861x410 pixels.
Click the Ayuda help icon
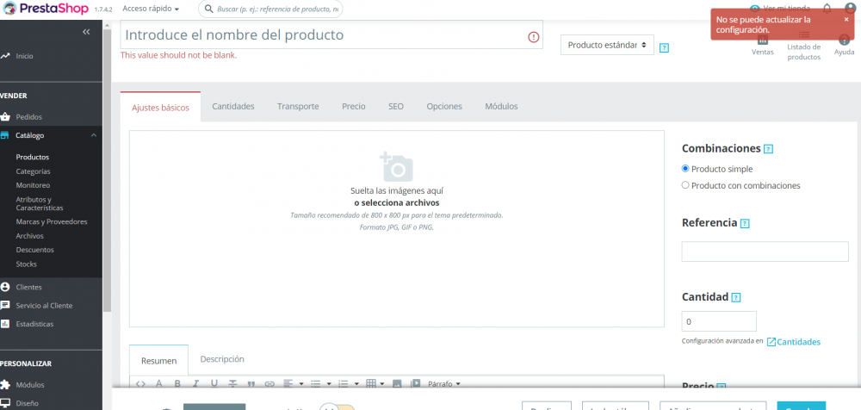pyautogui.click(x=845, y=40)
